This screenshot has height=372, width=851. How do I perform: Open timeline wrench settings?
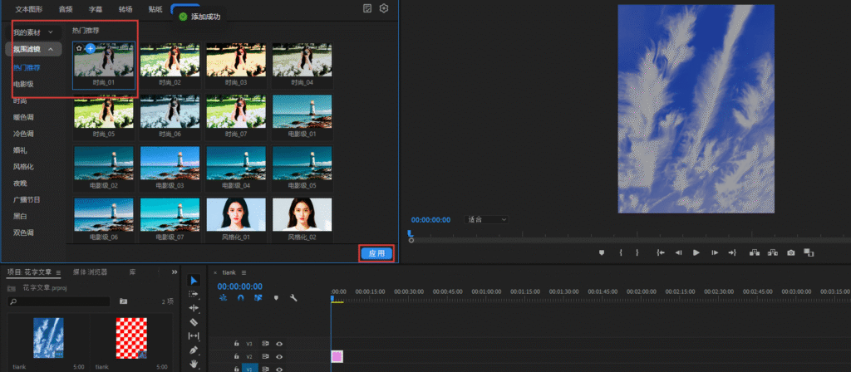click(x=293, y=298)
